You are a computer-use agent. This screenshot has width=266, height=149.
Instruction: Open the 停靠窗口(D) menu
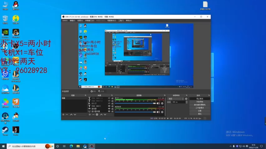pyautogui.click(x=89, y=21)
